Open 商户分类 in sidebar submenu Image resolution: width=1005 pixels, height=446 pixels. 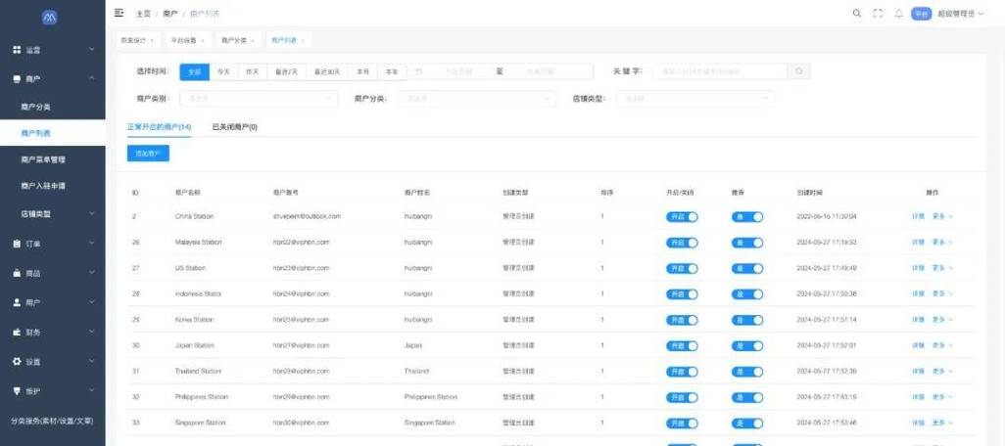pos(35,107)
